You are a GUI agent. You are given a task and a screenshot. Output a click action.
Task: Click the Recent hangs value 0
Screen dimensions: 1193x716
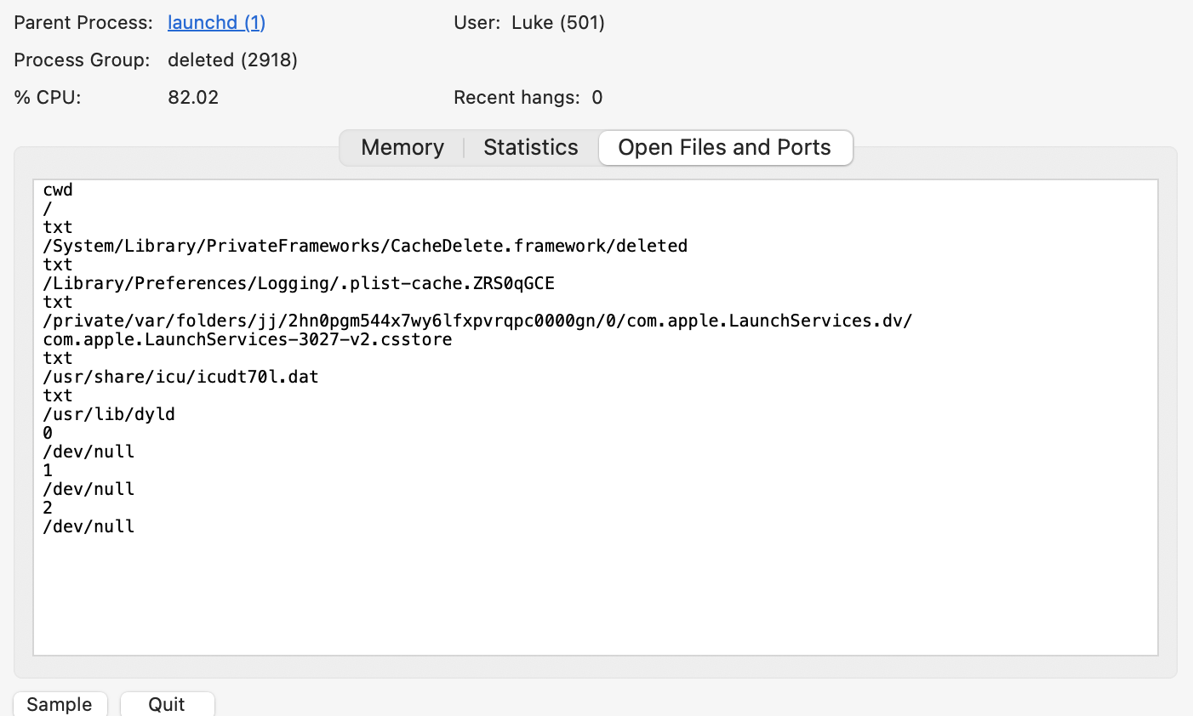pos(596,98)
